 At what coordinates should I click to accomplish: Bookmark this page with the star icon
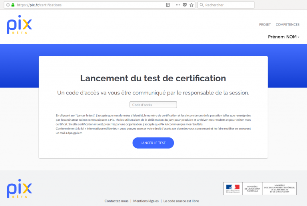coord(191,5)
